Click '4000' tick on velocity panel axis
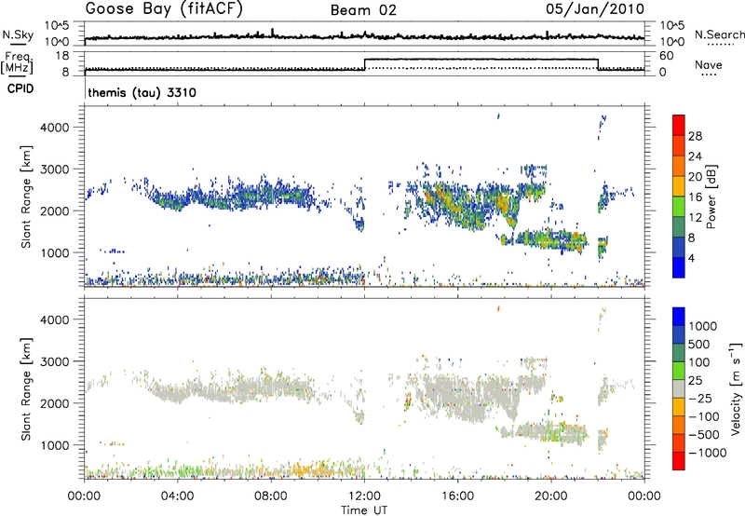 [x=54, y=319]
